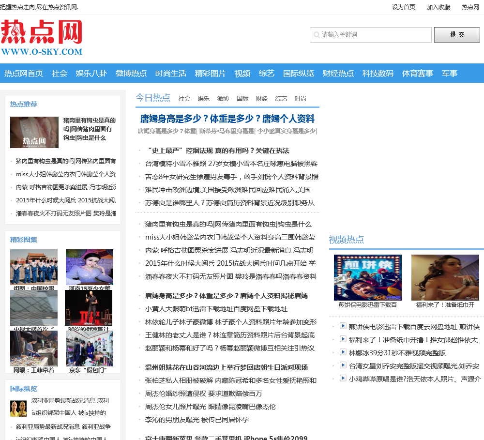The height and width of the screenshot is (440, 484).
Task: Click 煎饼侠 movie poster thumbnail
Action: (368, 277)
